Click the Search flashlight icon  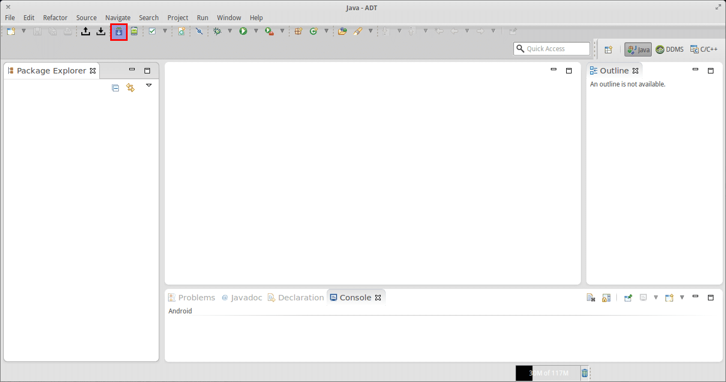358,32
